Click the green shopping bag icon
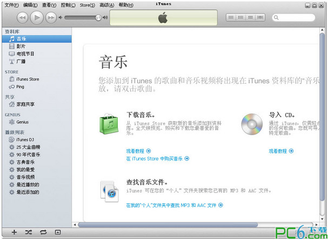 pos(109,124)
